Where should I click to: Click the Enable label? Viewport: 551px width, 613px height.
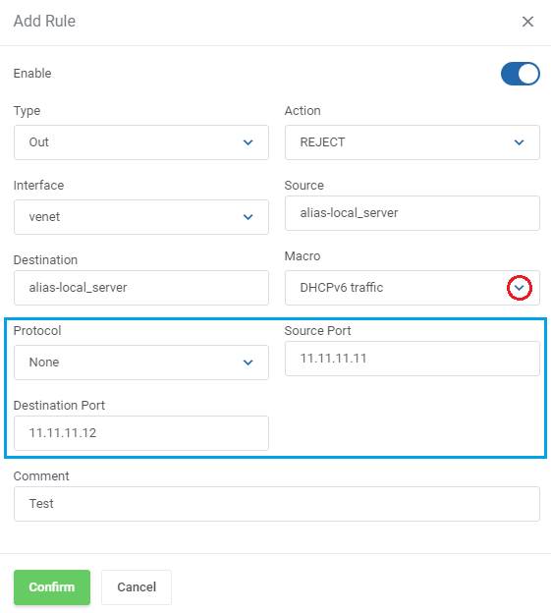coord(32,74)
